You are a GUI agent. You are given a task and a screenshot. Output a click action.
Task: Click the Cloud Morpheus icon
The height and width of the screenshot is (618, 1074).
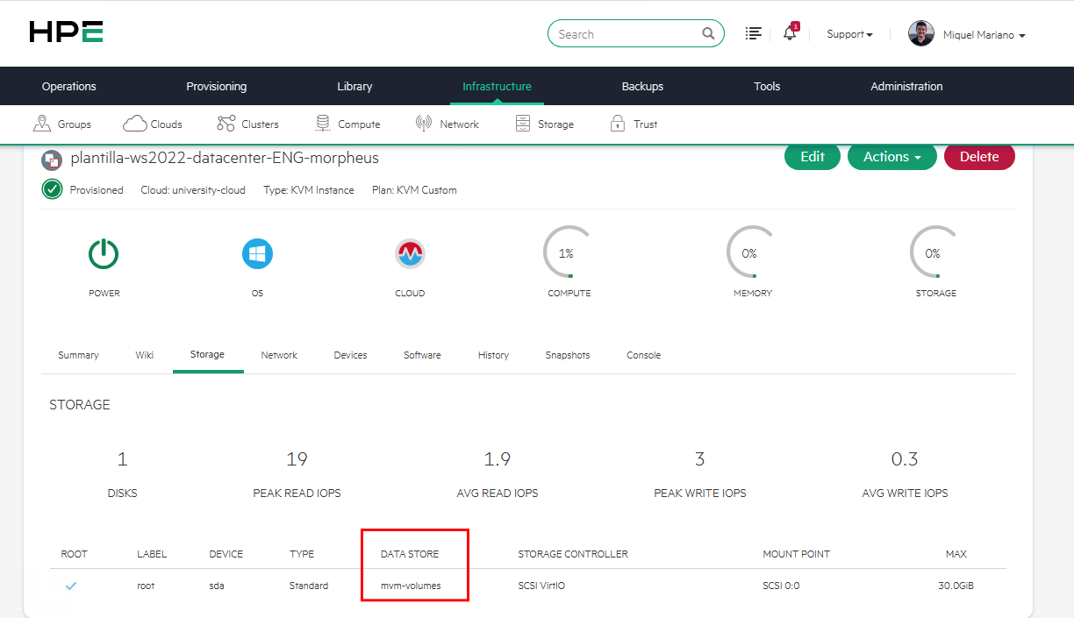pos(410,254)
